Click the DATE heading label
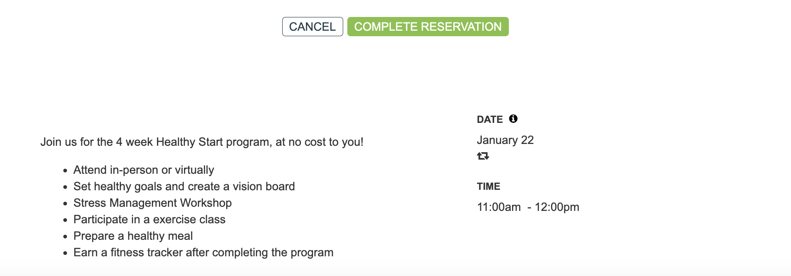791x276 pixels. pyautogui.click(x=490, y=120)
